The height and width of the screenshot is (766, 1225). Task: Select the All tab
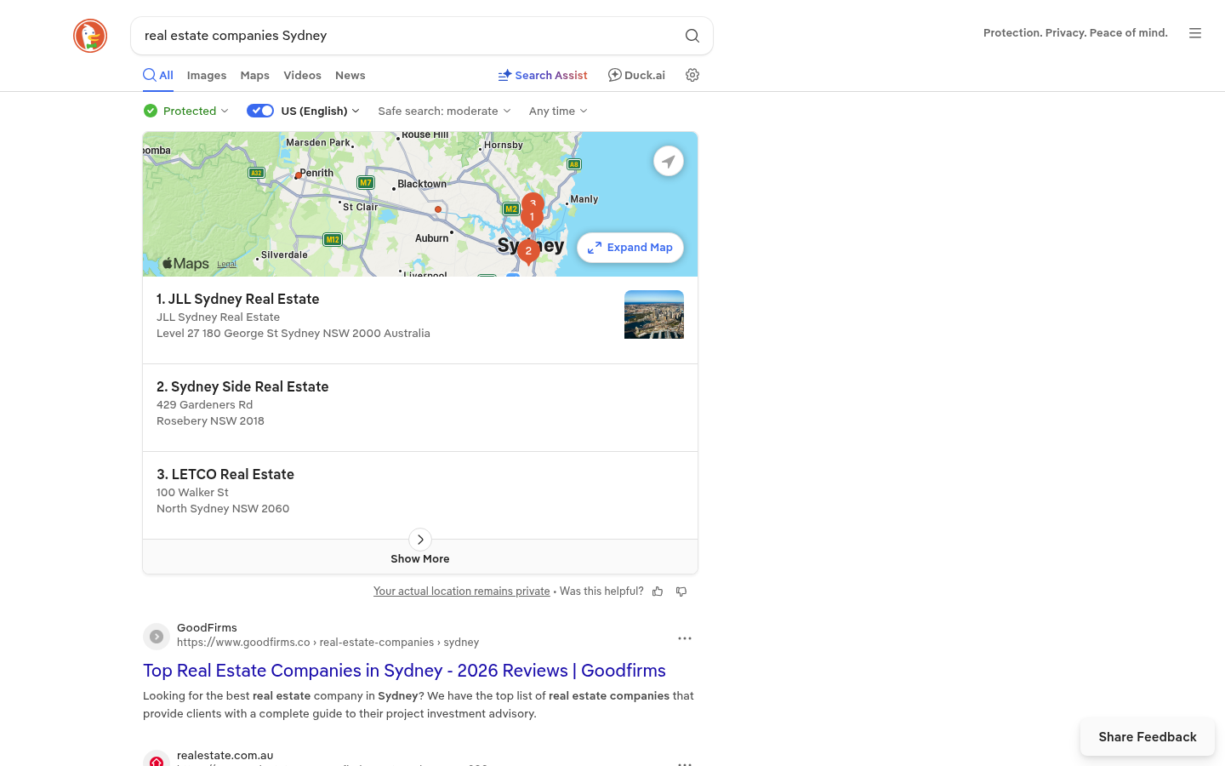point(158,75)
